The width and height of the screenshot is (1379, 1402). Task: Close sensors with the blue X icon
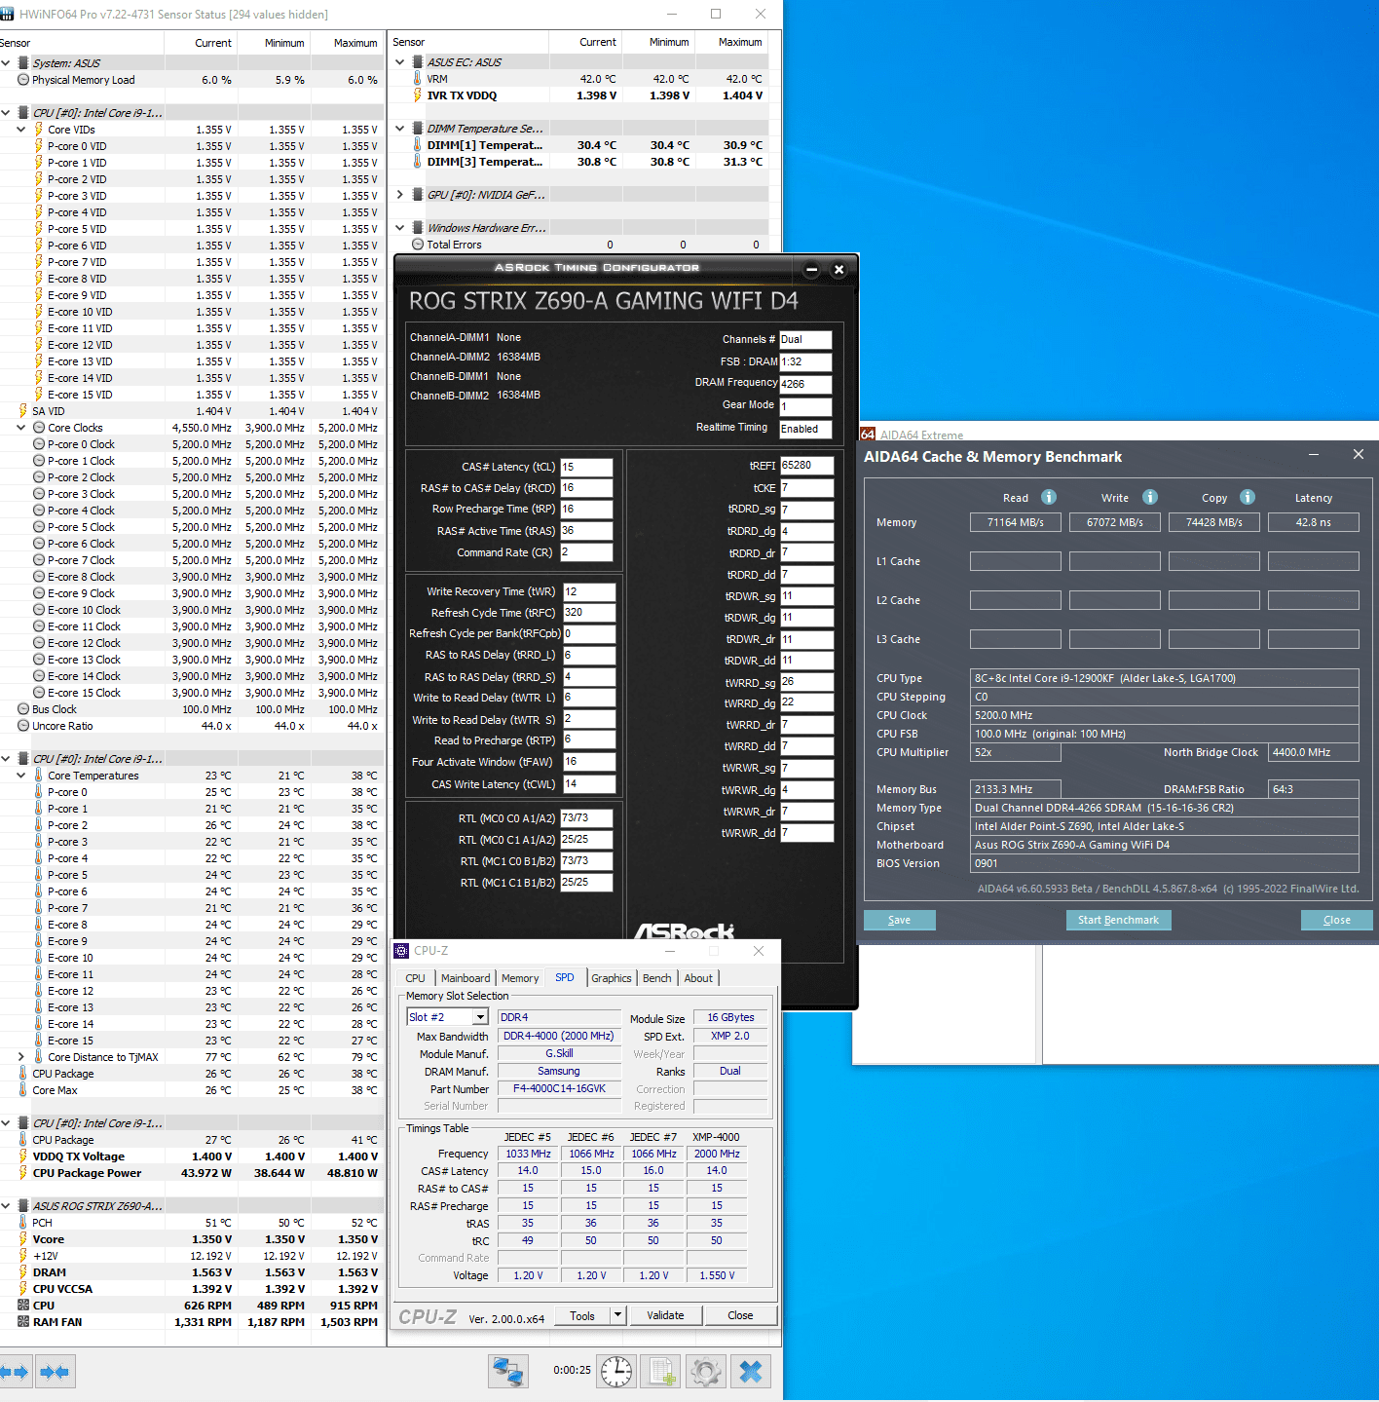(751, 1372)
